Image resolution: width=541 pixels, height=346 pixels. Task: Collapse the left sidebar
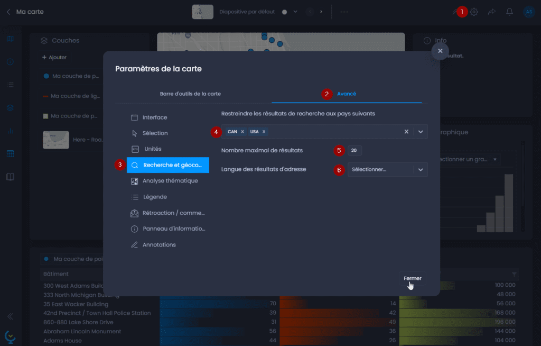(11, 316)
